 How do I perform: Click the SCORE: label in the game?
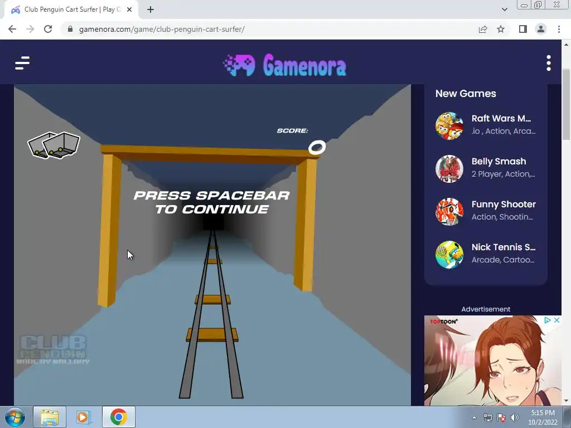tap(292, 130)
